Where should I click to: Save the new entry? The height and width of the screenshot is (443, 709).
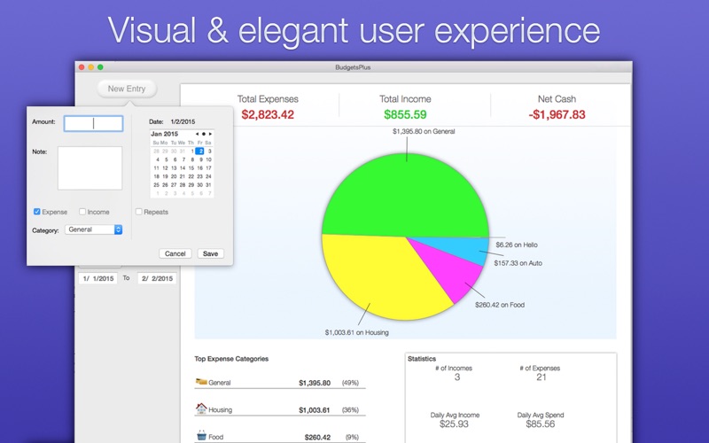point(210,253)
